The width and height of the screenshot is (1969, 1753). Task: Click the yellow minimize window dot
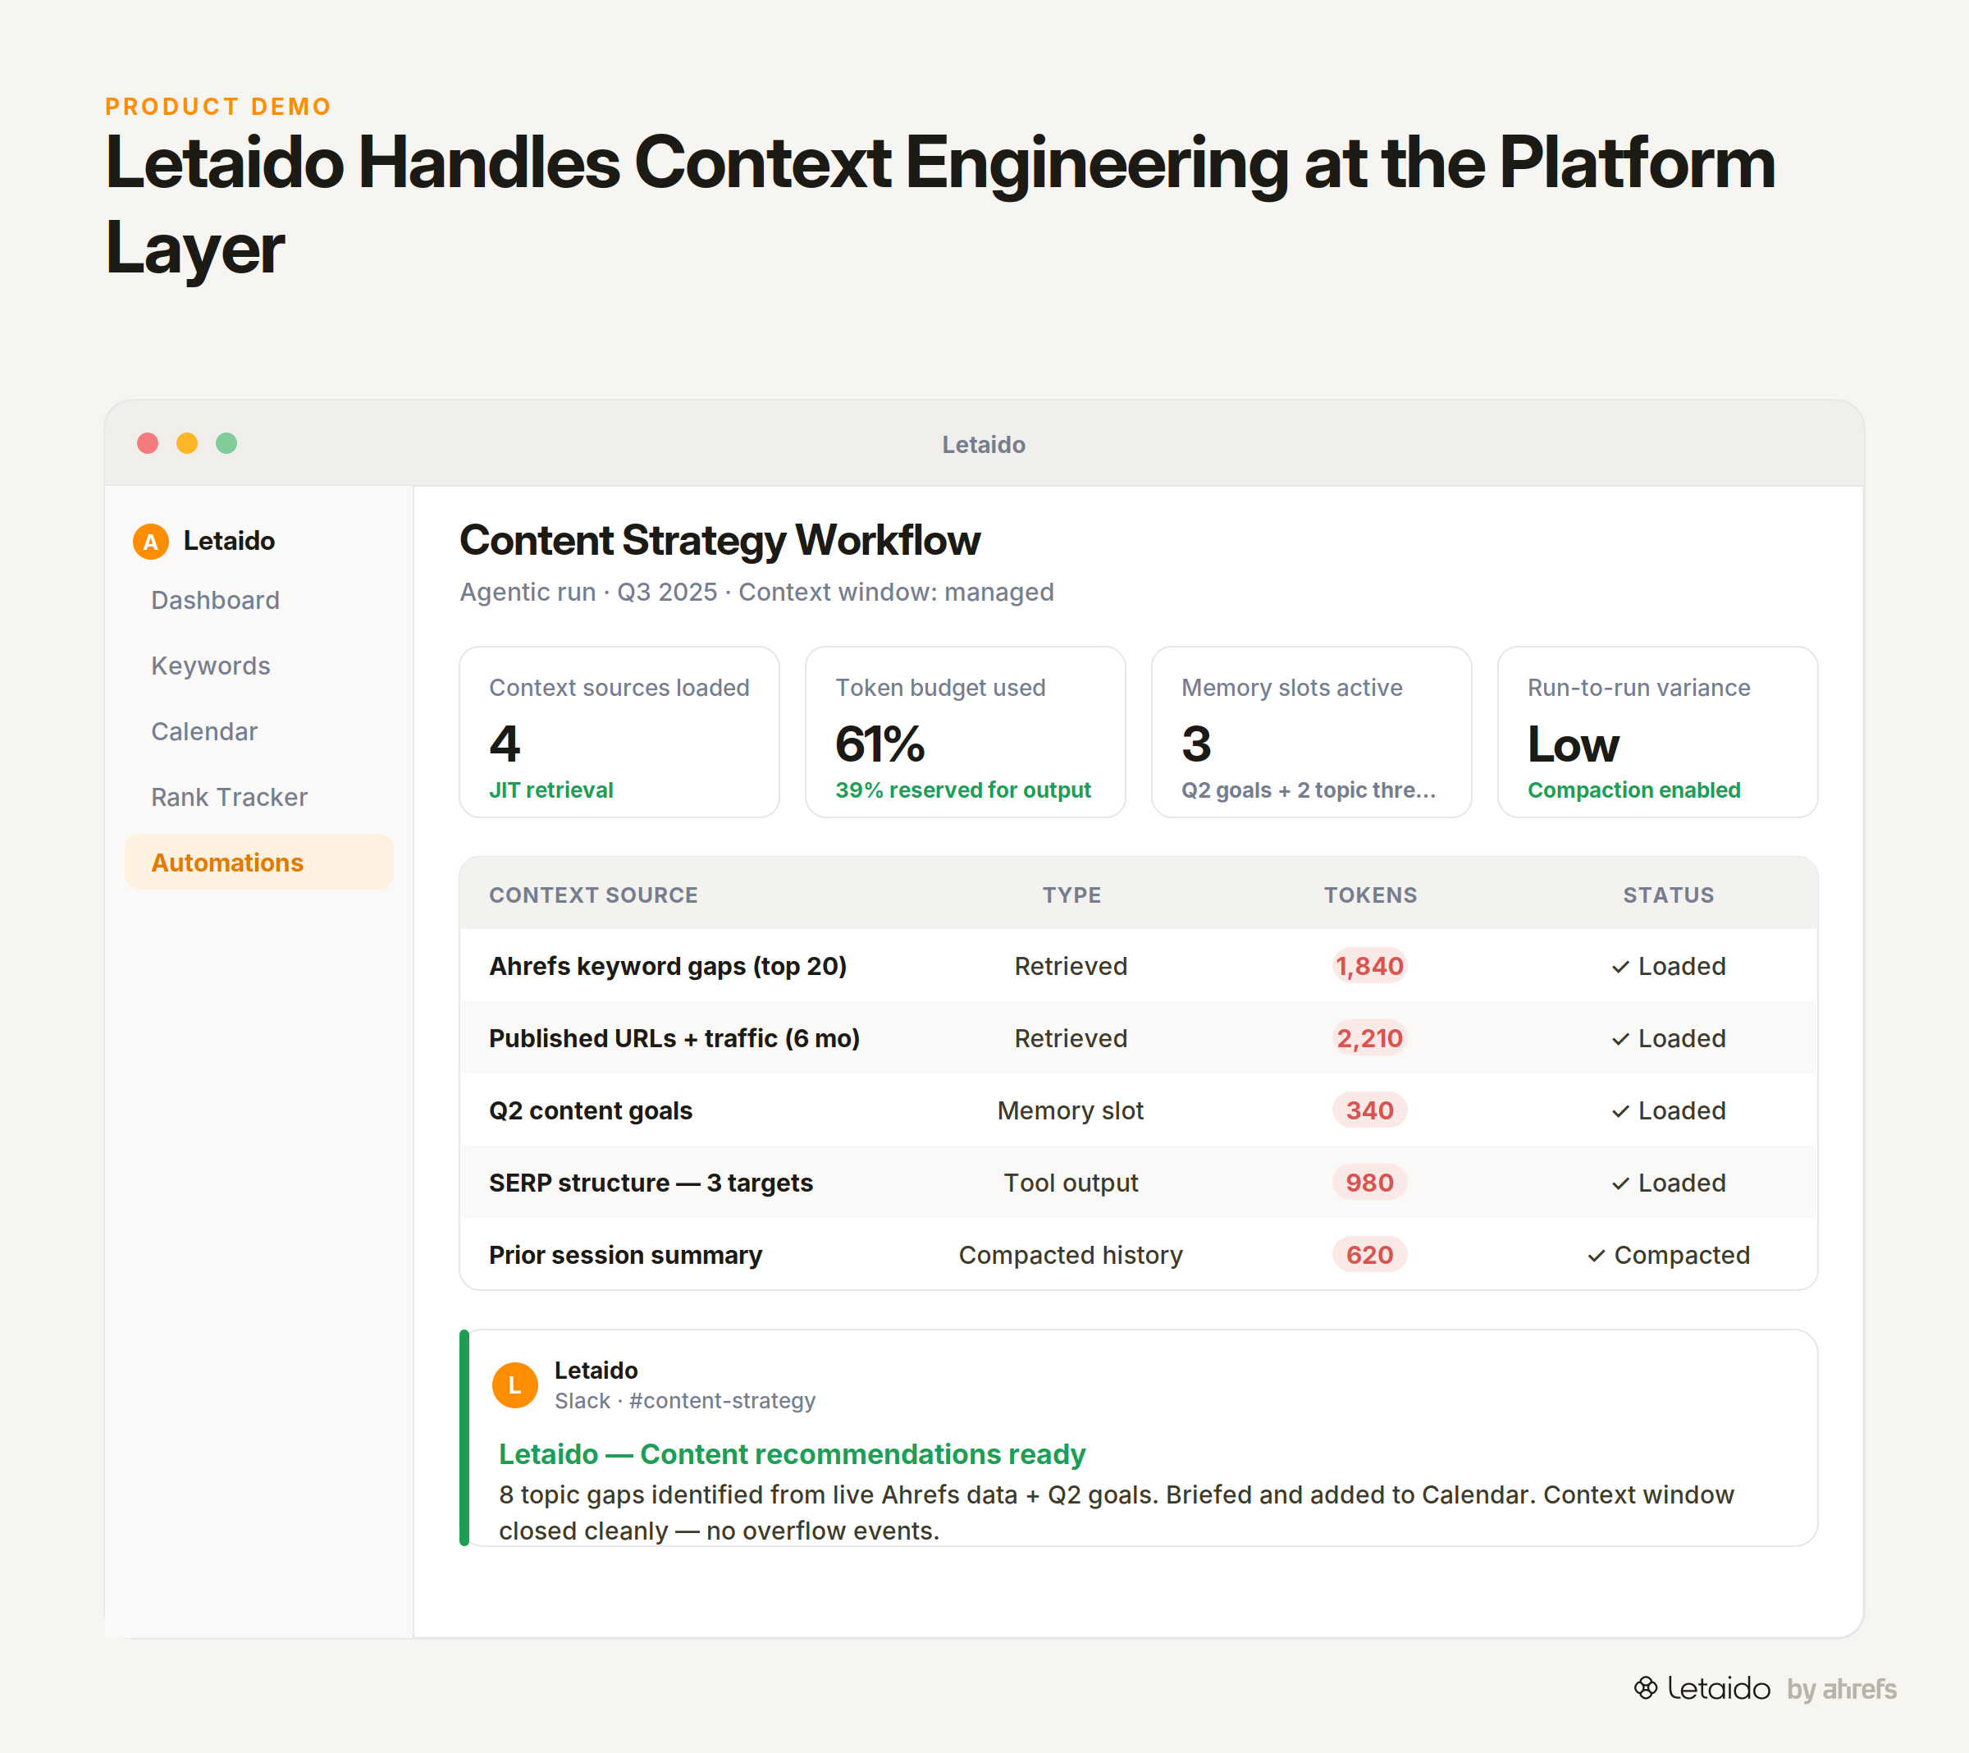pyautogui.click(x=187, y=443)
